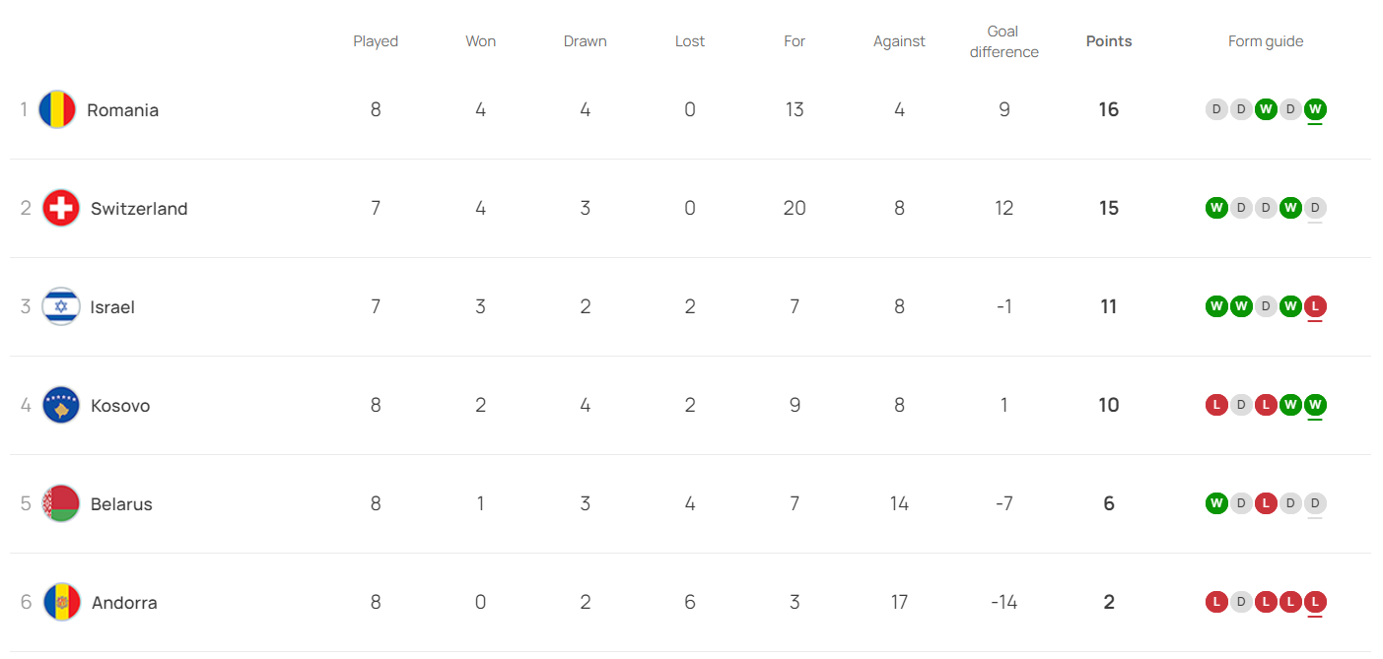Click the Goal difference column header
The height and width of the screenshot is (659, 1383).
[x=1003, y=41]
